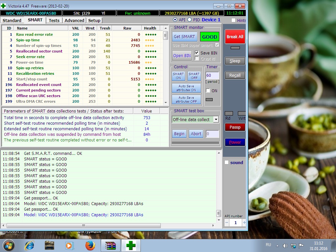The image size is (336, 252).
Task: Open the Tests tab
Action: [x=54, y=20]
